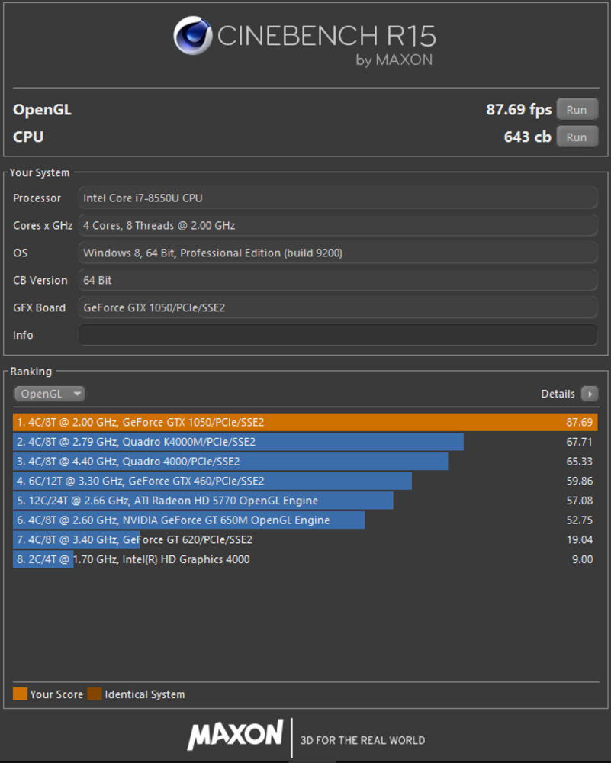
Task: Click the Cinebench R15 sphere logo icon
Action: 193,36
